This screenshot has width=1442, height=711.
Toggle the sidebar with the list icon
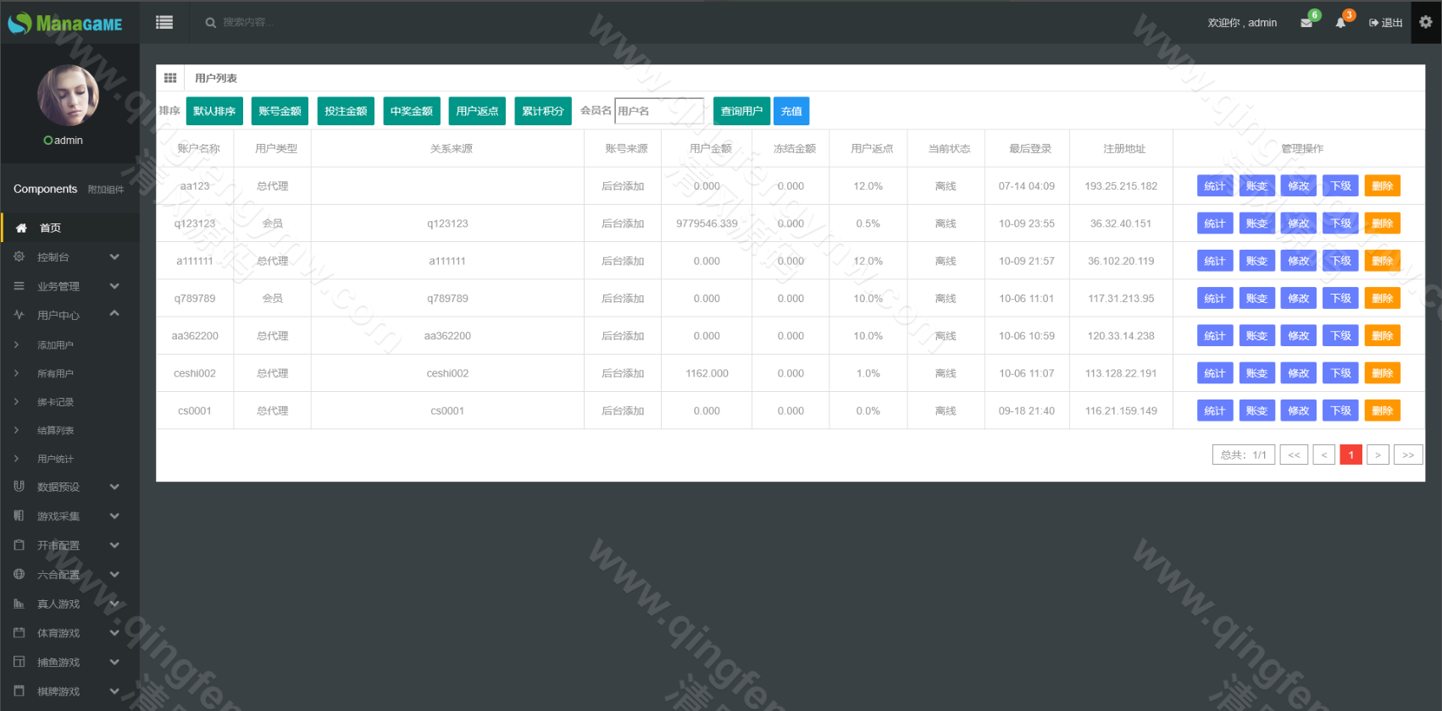164,22
